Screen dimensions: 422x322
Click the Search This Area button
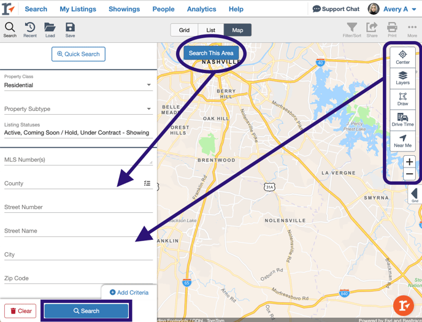(x=211, y=53)
